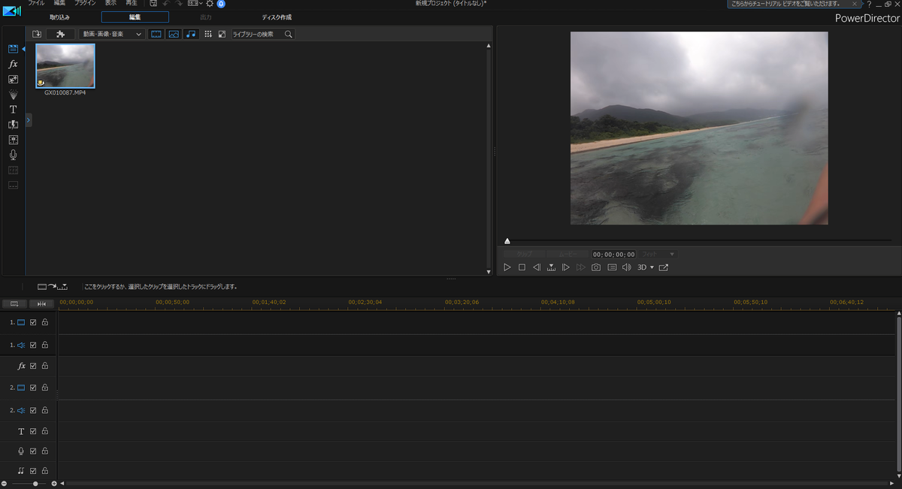Open the Effect Room fx icon in the sidebar

click(x=13, y=65)
